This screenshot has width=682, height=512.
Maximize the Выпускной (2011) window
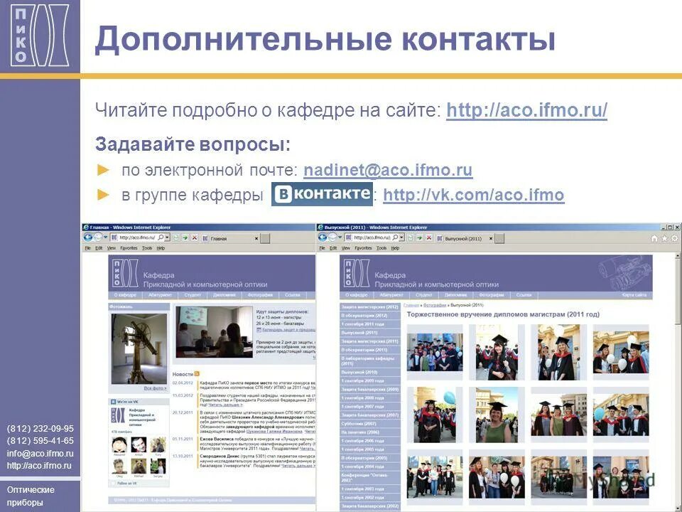[x=670, y=228]
